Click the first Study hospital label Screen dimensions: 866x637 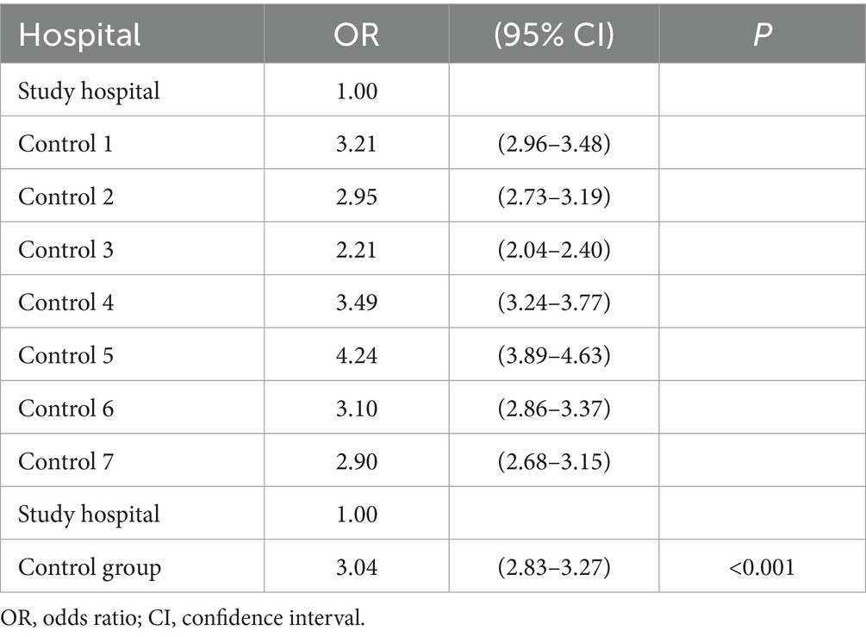[89, 91]
